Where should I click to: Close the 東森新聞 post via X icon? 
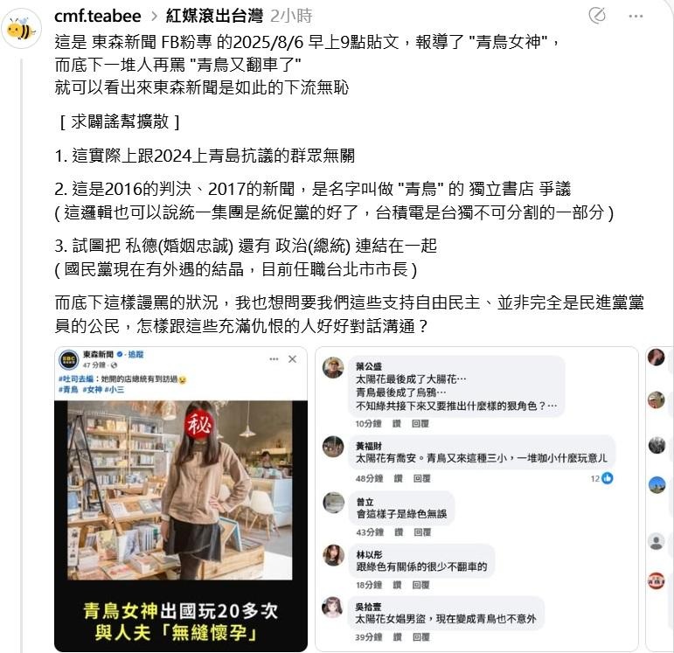[x=292, y=359]
